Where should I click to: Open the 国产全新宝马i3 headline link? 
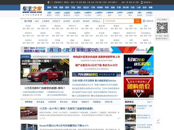(97, 65)
